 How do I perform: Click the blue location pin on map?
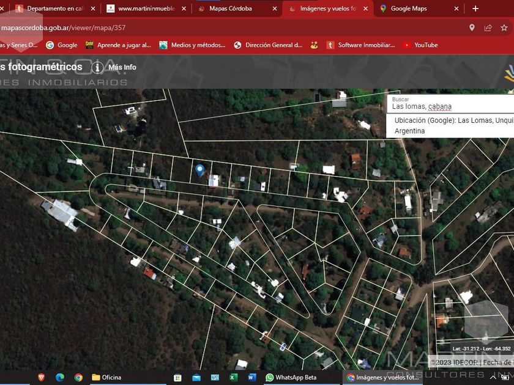click(199, 170)
